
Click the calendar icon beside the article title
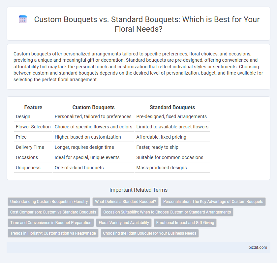pos(23,19)
